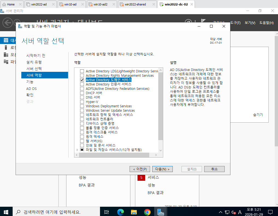Uncheck Active Directory 도메인 서비스 checkbox
The width and height of the screenshot is (278, 216).
(82, 80)
